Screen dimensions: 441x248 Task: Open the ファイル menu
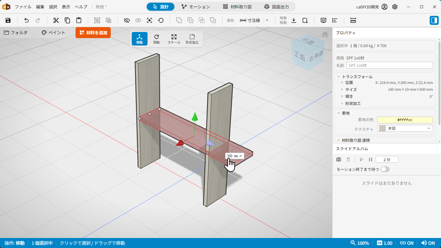pos(23,7)
